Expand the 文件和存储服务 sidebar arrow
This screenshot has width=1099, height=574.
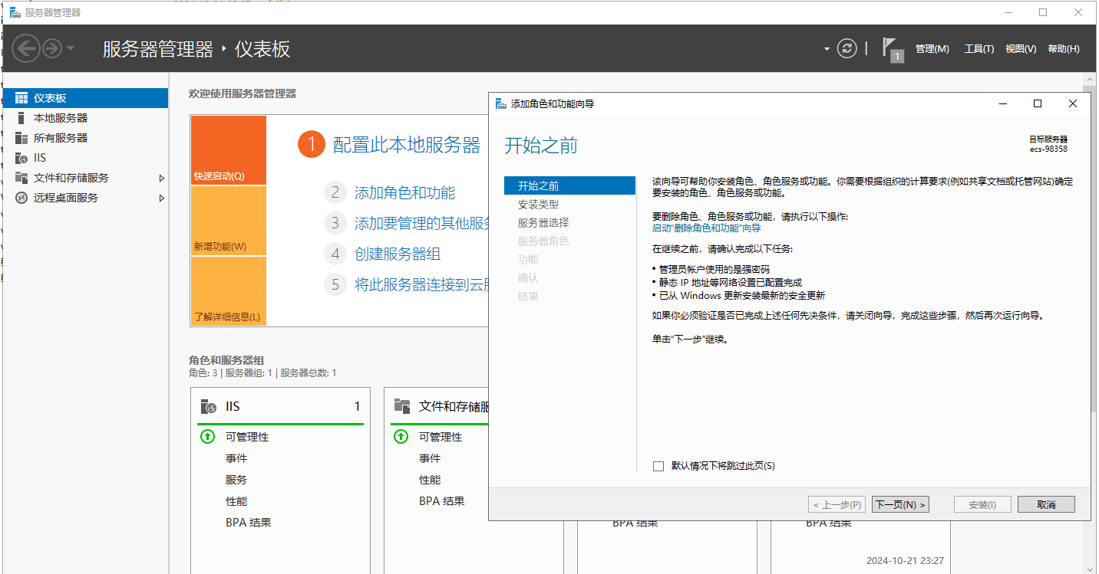coord(161,177)
